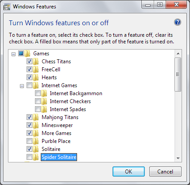Viewport: 190px width, 185px height.
Task: Click the scrollbar down arrow
Action: [178, 158]
